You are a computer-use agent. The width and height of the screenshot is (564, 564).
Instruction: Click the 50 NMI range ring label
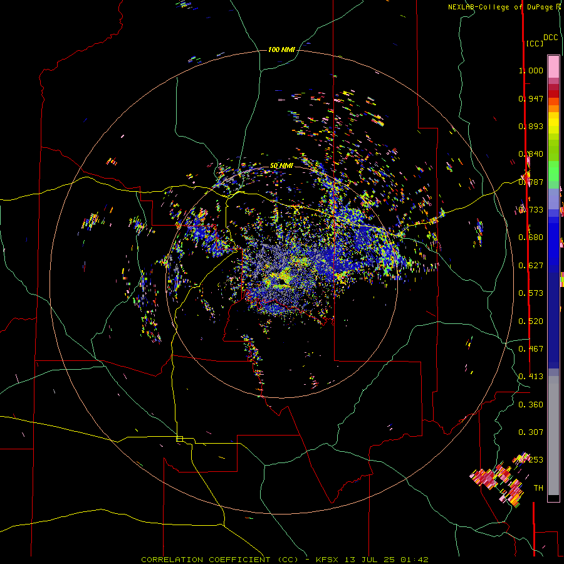pyautogui.click(x=281, y=165)
